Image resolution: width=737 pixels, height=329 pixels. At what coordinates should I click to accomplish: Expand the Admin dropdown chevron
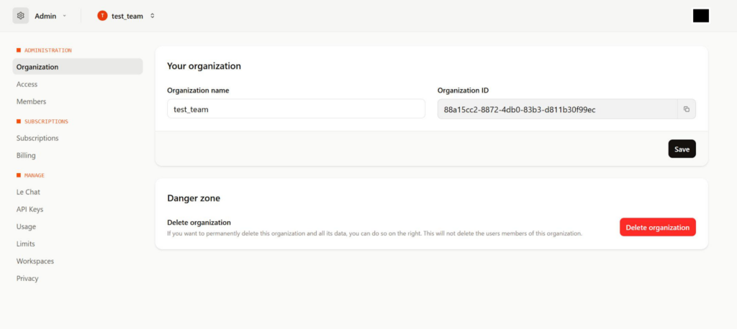coord(64,16)
